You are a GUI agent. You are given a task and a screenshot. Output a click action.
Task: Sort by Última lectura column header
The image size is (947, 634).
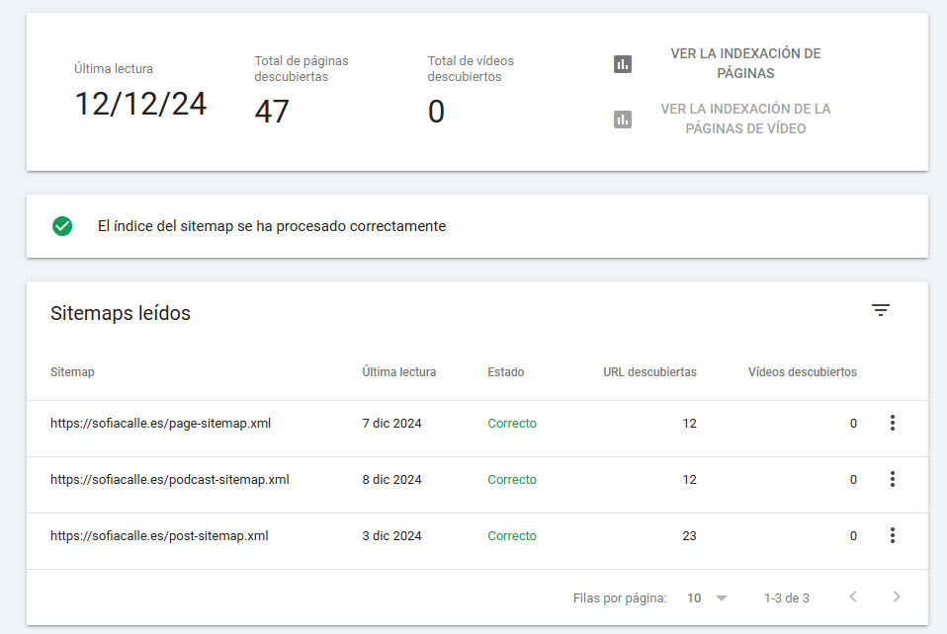[x=398, y=372]
